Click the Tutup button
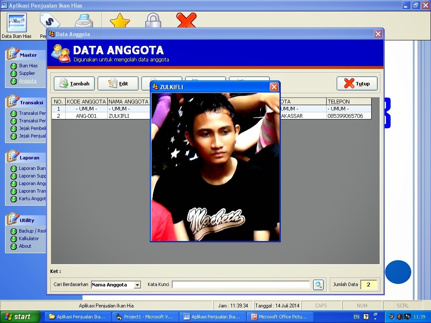This screenshot has width=431, height=323. (x=357, y=84)
